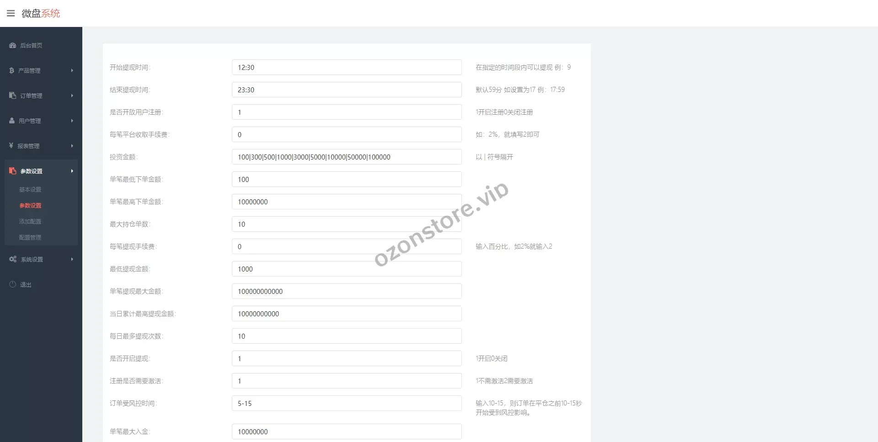This screenshot has width=878, height=442.
Task: Click the 投资金额 amounts input field
Action: coord(346,157)
